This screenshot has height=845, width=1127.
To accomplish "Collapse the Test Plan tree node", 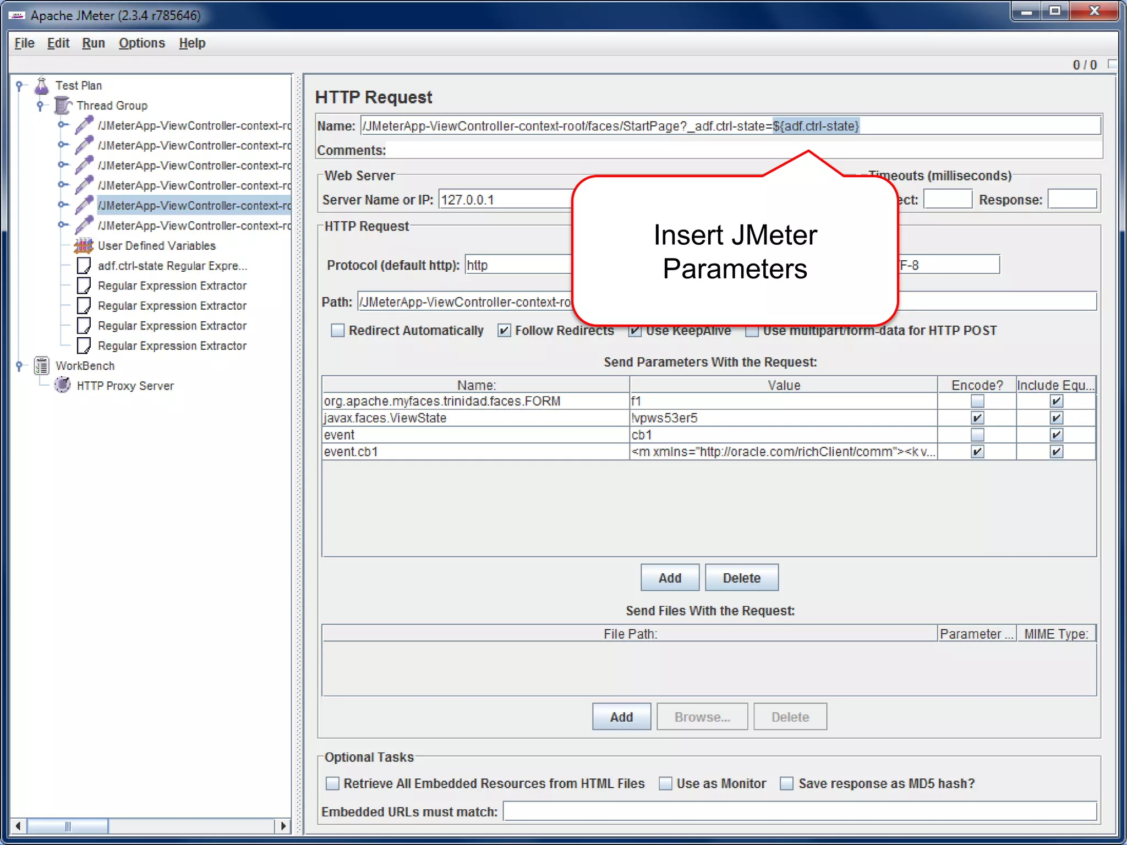I will click(x=19, y=86).
